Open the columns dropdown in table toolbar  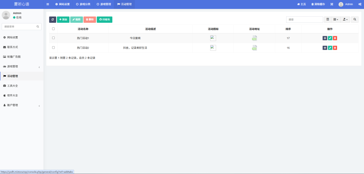coord(336,20)
